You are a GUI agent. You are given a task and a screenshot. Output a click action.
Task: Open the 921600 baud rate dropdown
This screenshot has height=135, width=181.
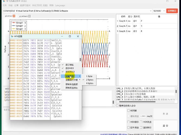pos(159,11)
